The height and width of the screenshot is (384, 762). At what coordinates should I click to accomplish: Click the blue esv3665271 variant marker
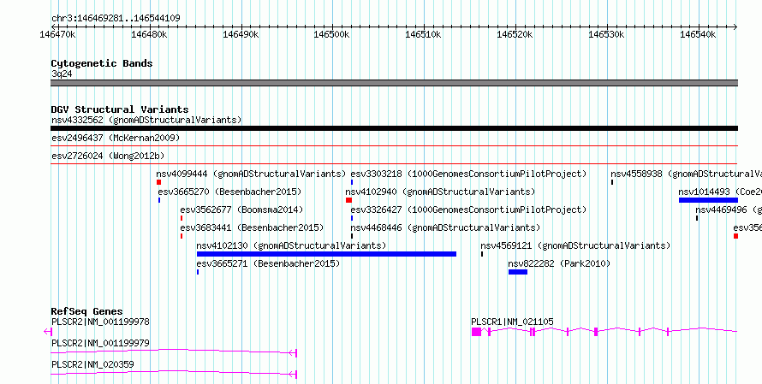[198, 272]
